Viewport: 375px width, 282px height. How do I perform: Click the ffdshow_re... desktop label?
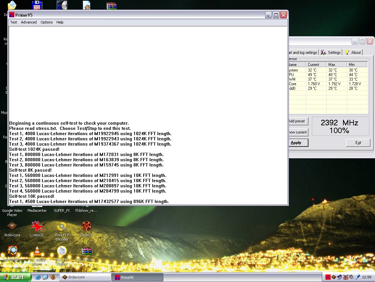pos(86,211)
